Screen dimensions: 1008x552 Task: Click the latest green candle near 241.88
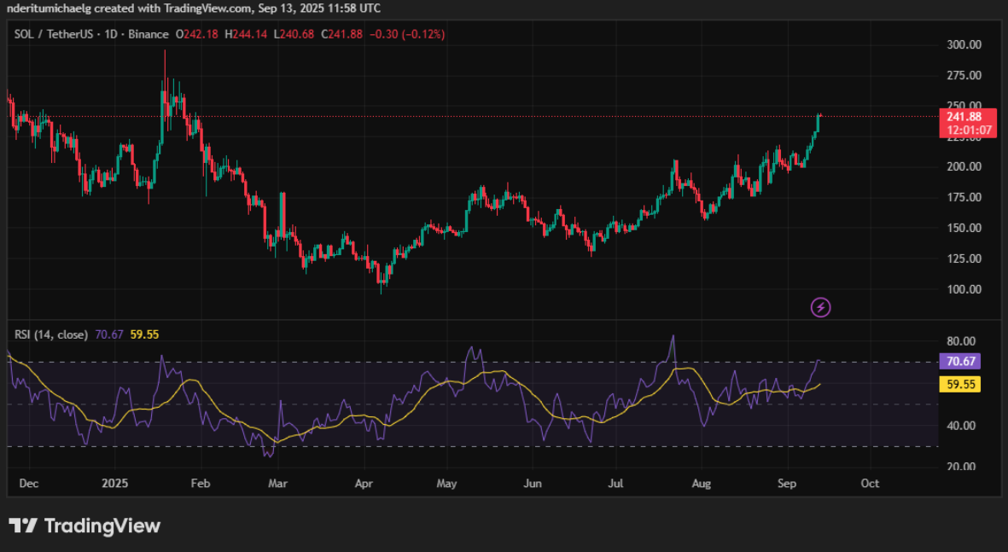pos(817,124)
